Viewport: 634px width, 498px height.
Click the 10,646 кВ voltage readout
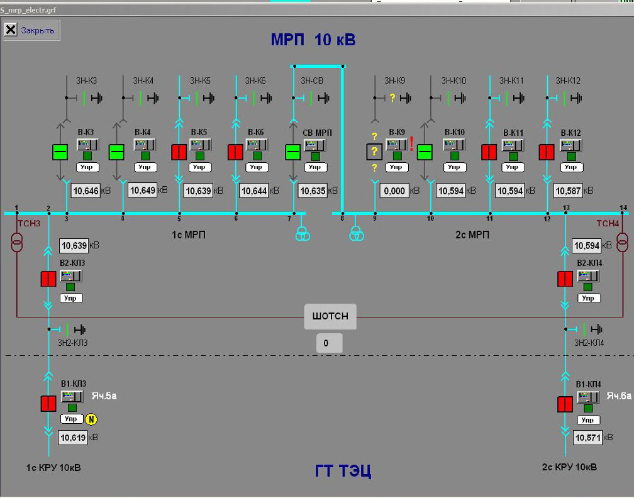click(x=86, y=191)
